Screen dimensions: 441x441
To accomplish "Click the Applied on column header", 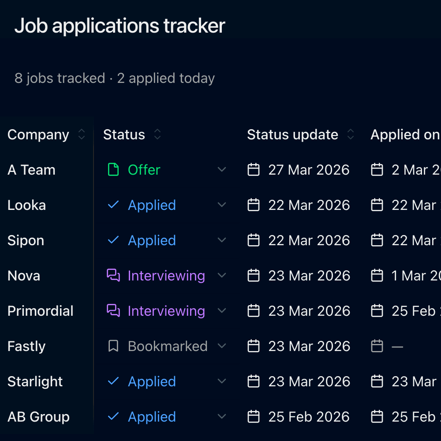I will click(x=405, y=135).
